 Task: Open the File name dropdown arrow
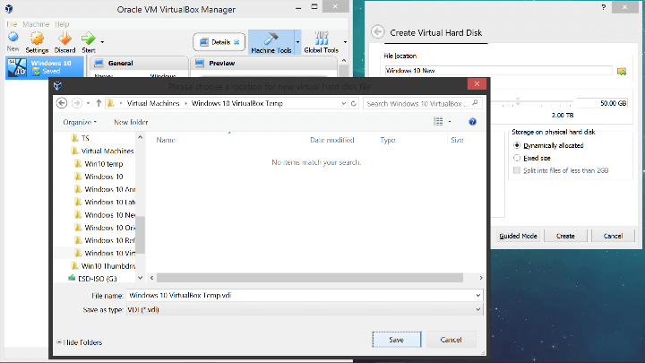(x=478, y=295)
